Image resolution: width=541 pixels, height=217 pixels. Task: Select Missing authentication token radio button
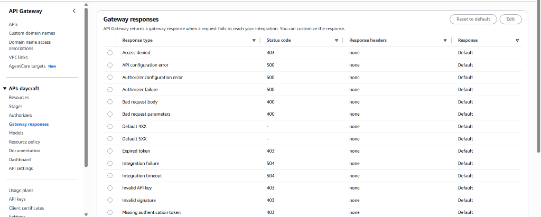pos(110,212)
